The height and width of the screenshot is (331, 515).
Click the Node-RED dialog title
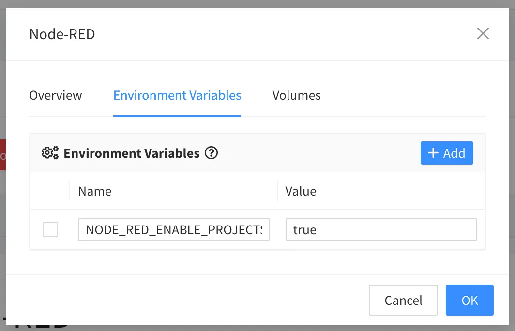[62, 34]
